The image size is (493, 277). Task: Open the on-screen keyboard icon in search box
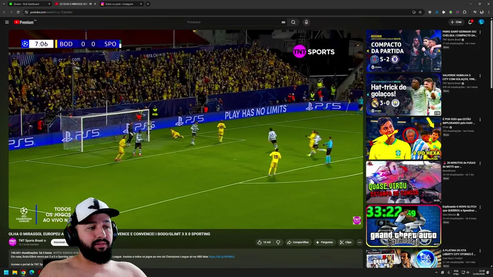click(x=283, y=22)
